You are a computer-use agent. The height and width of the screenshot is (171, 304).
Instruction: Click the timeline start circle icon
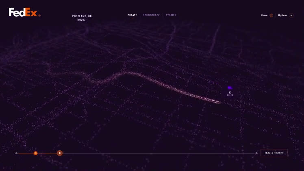[x=16, y=153]
